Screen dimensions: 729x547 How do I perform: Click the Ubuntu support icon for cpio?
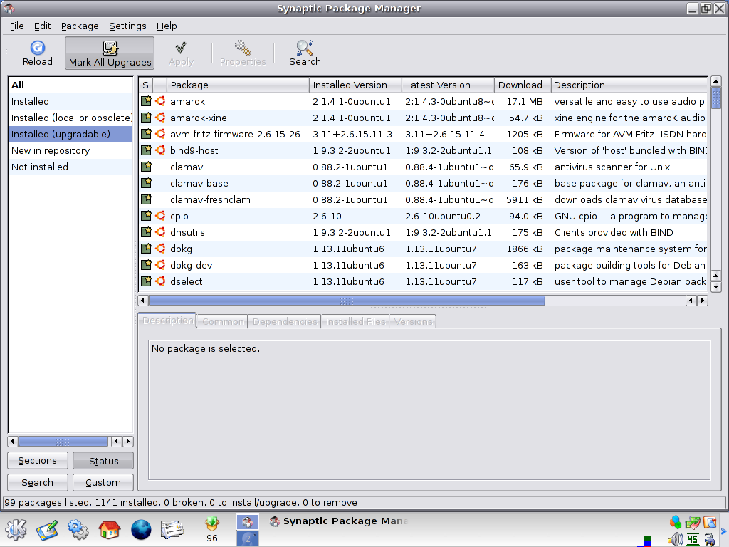pos(160,215)
